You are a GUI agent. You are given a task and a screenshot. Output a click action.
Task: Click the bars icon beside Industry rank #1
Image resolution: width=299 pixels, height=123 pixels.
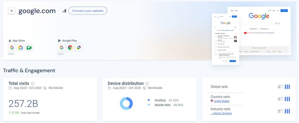point(287,111)
